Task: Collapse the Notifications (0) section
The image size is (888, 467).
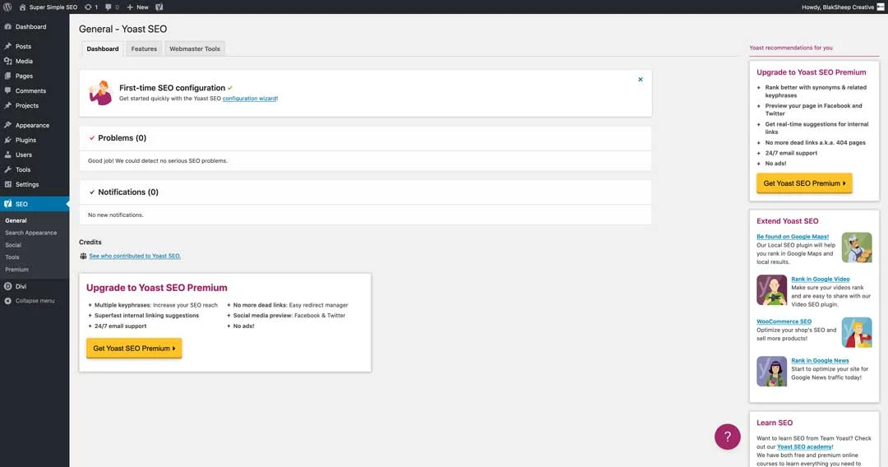Action: (x=365, y=192)
